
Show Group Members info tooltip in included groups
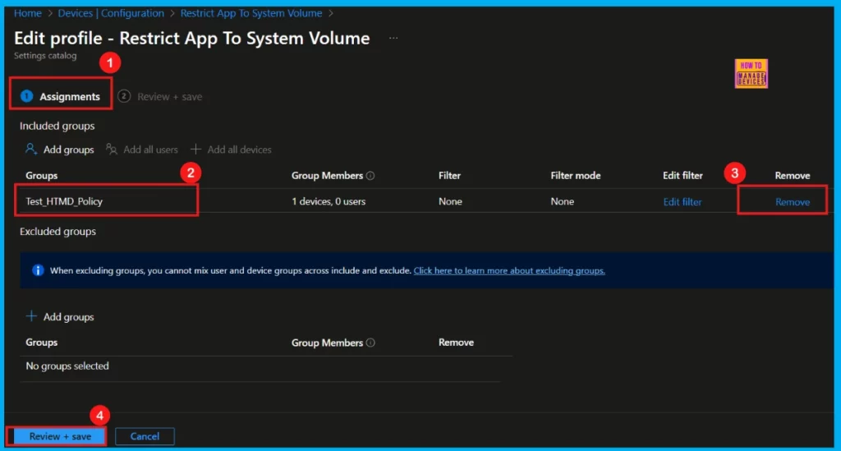(370, 176)
